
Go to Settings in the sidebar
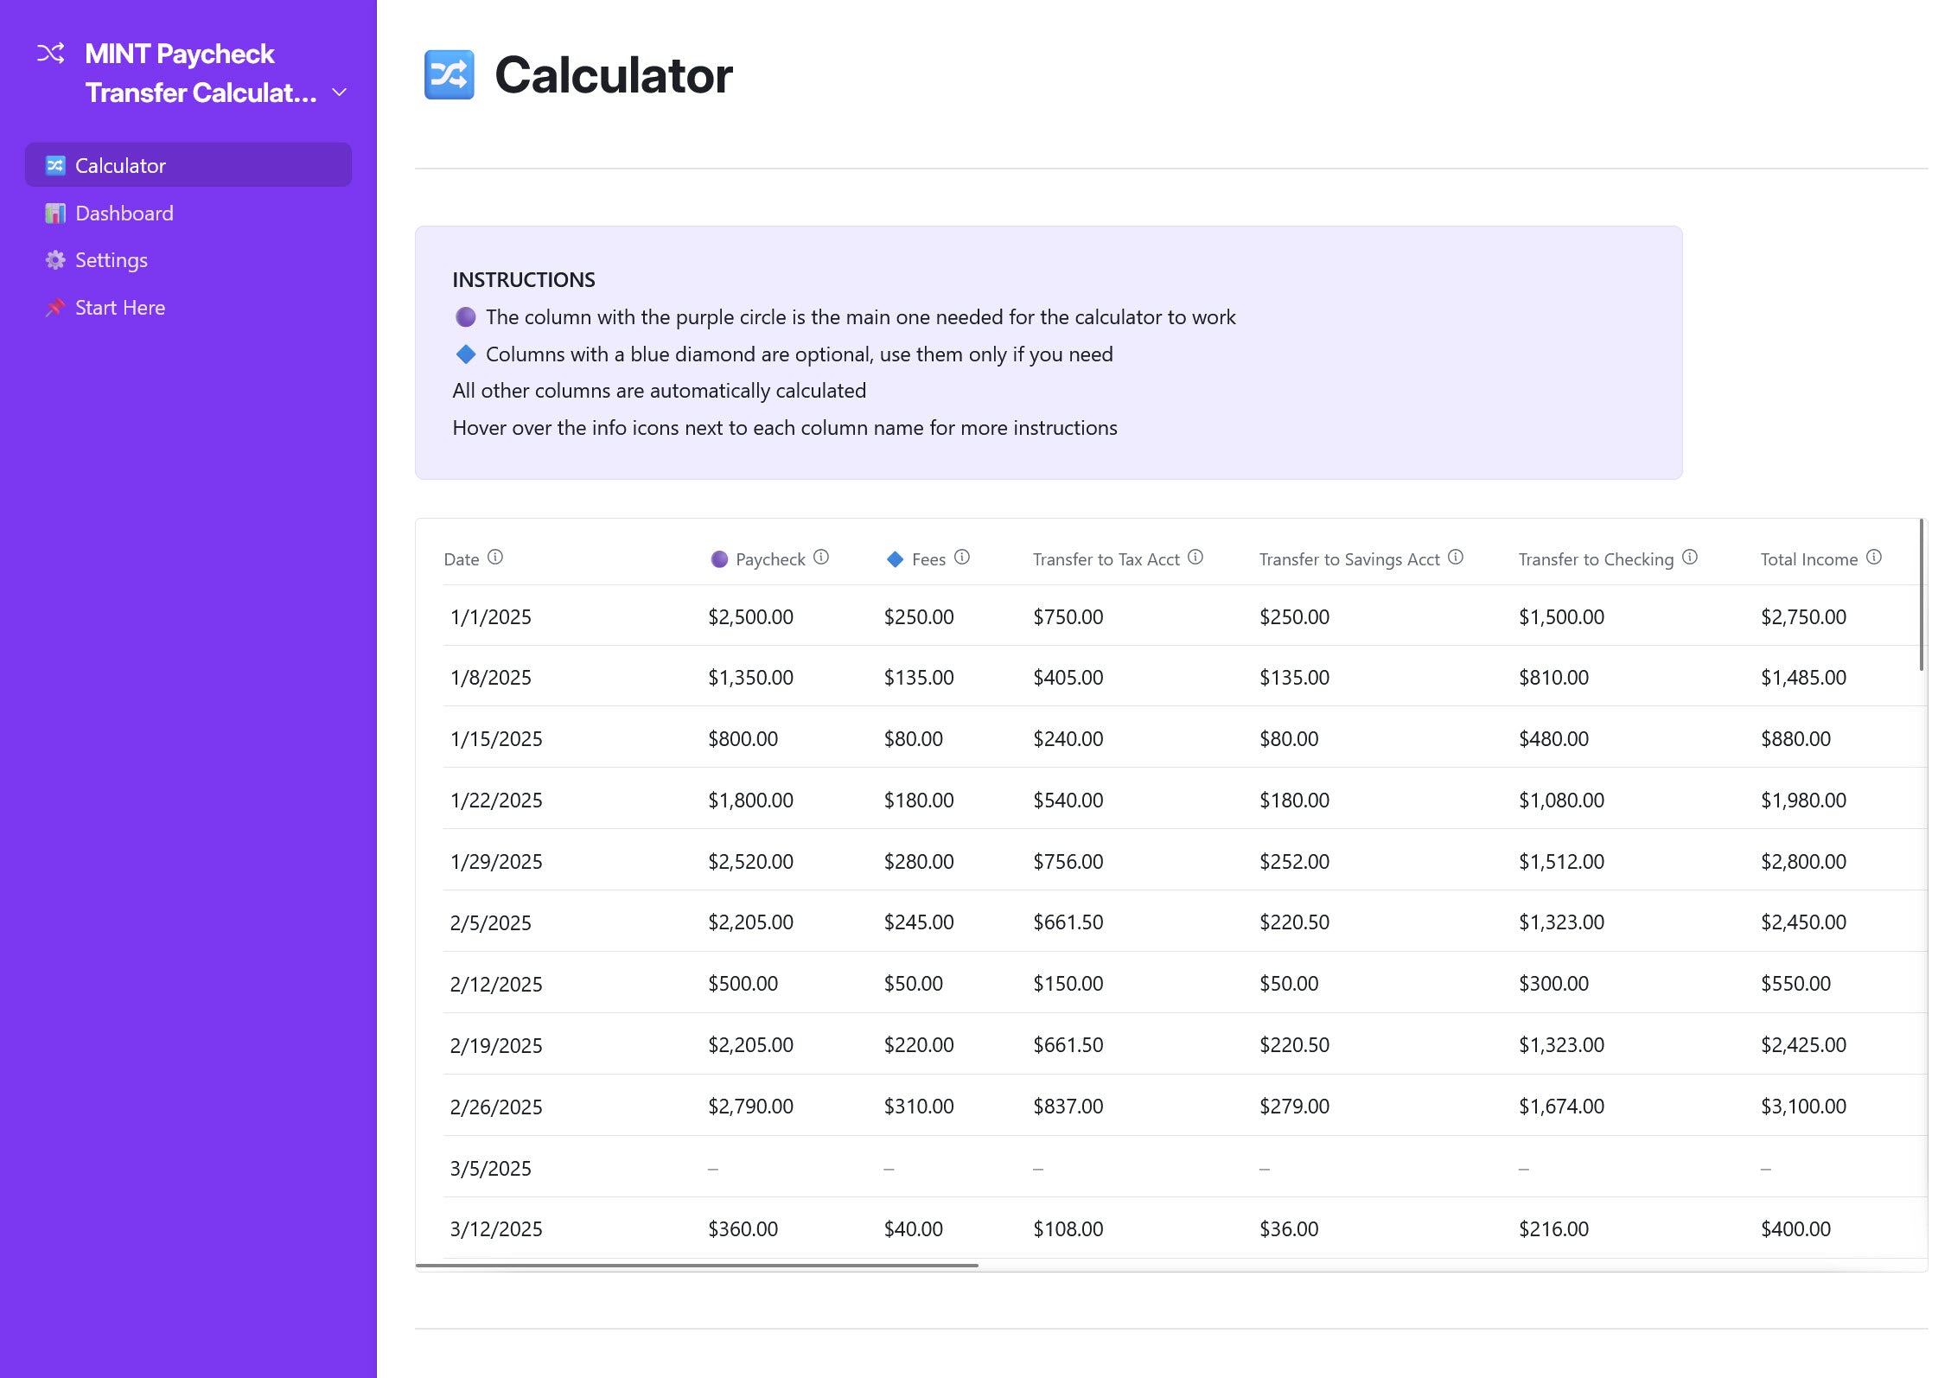(x=111, y=260)
